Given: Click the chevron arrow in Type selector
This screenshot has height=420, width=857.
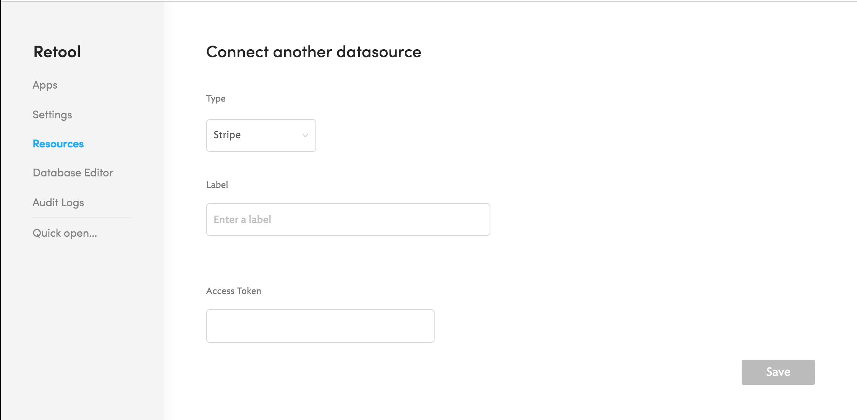Looking at the screenshot, I should [x=305, y=136].
